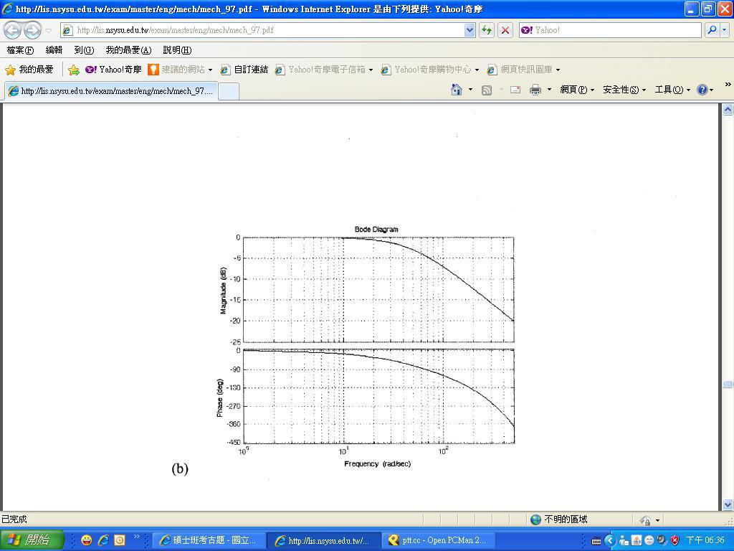Image resolution: width=734 pixels, height=551 pixels.
Task: Click the Home page house icon
Action: 457,90
